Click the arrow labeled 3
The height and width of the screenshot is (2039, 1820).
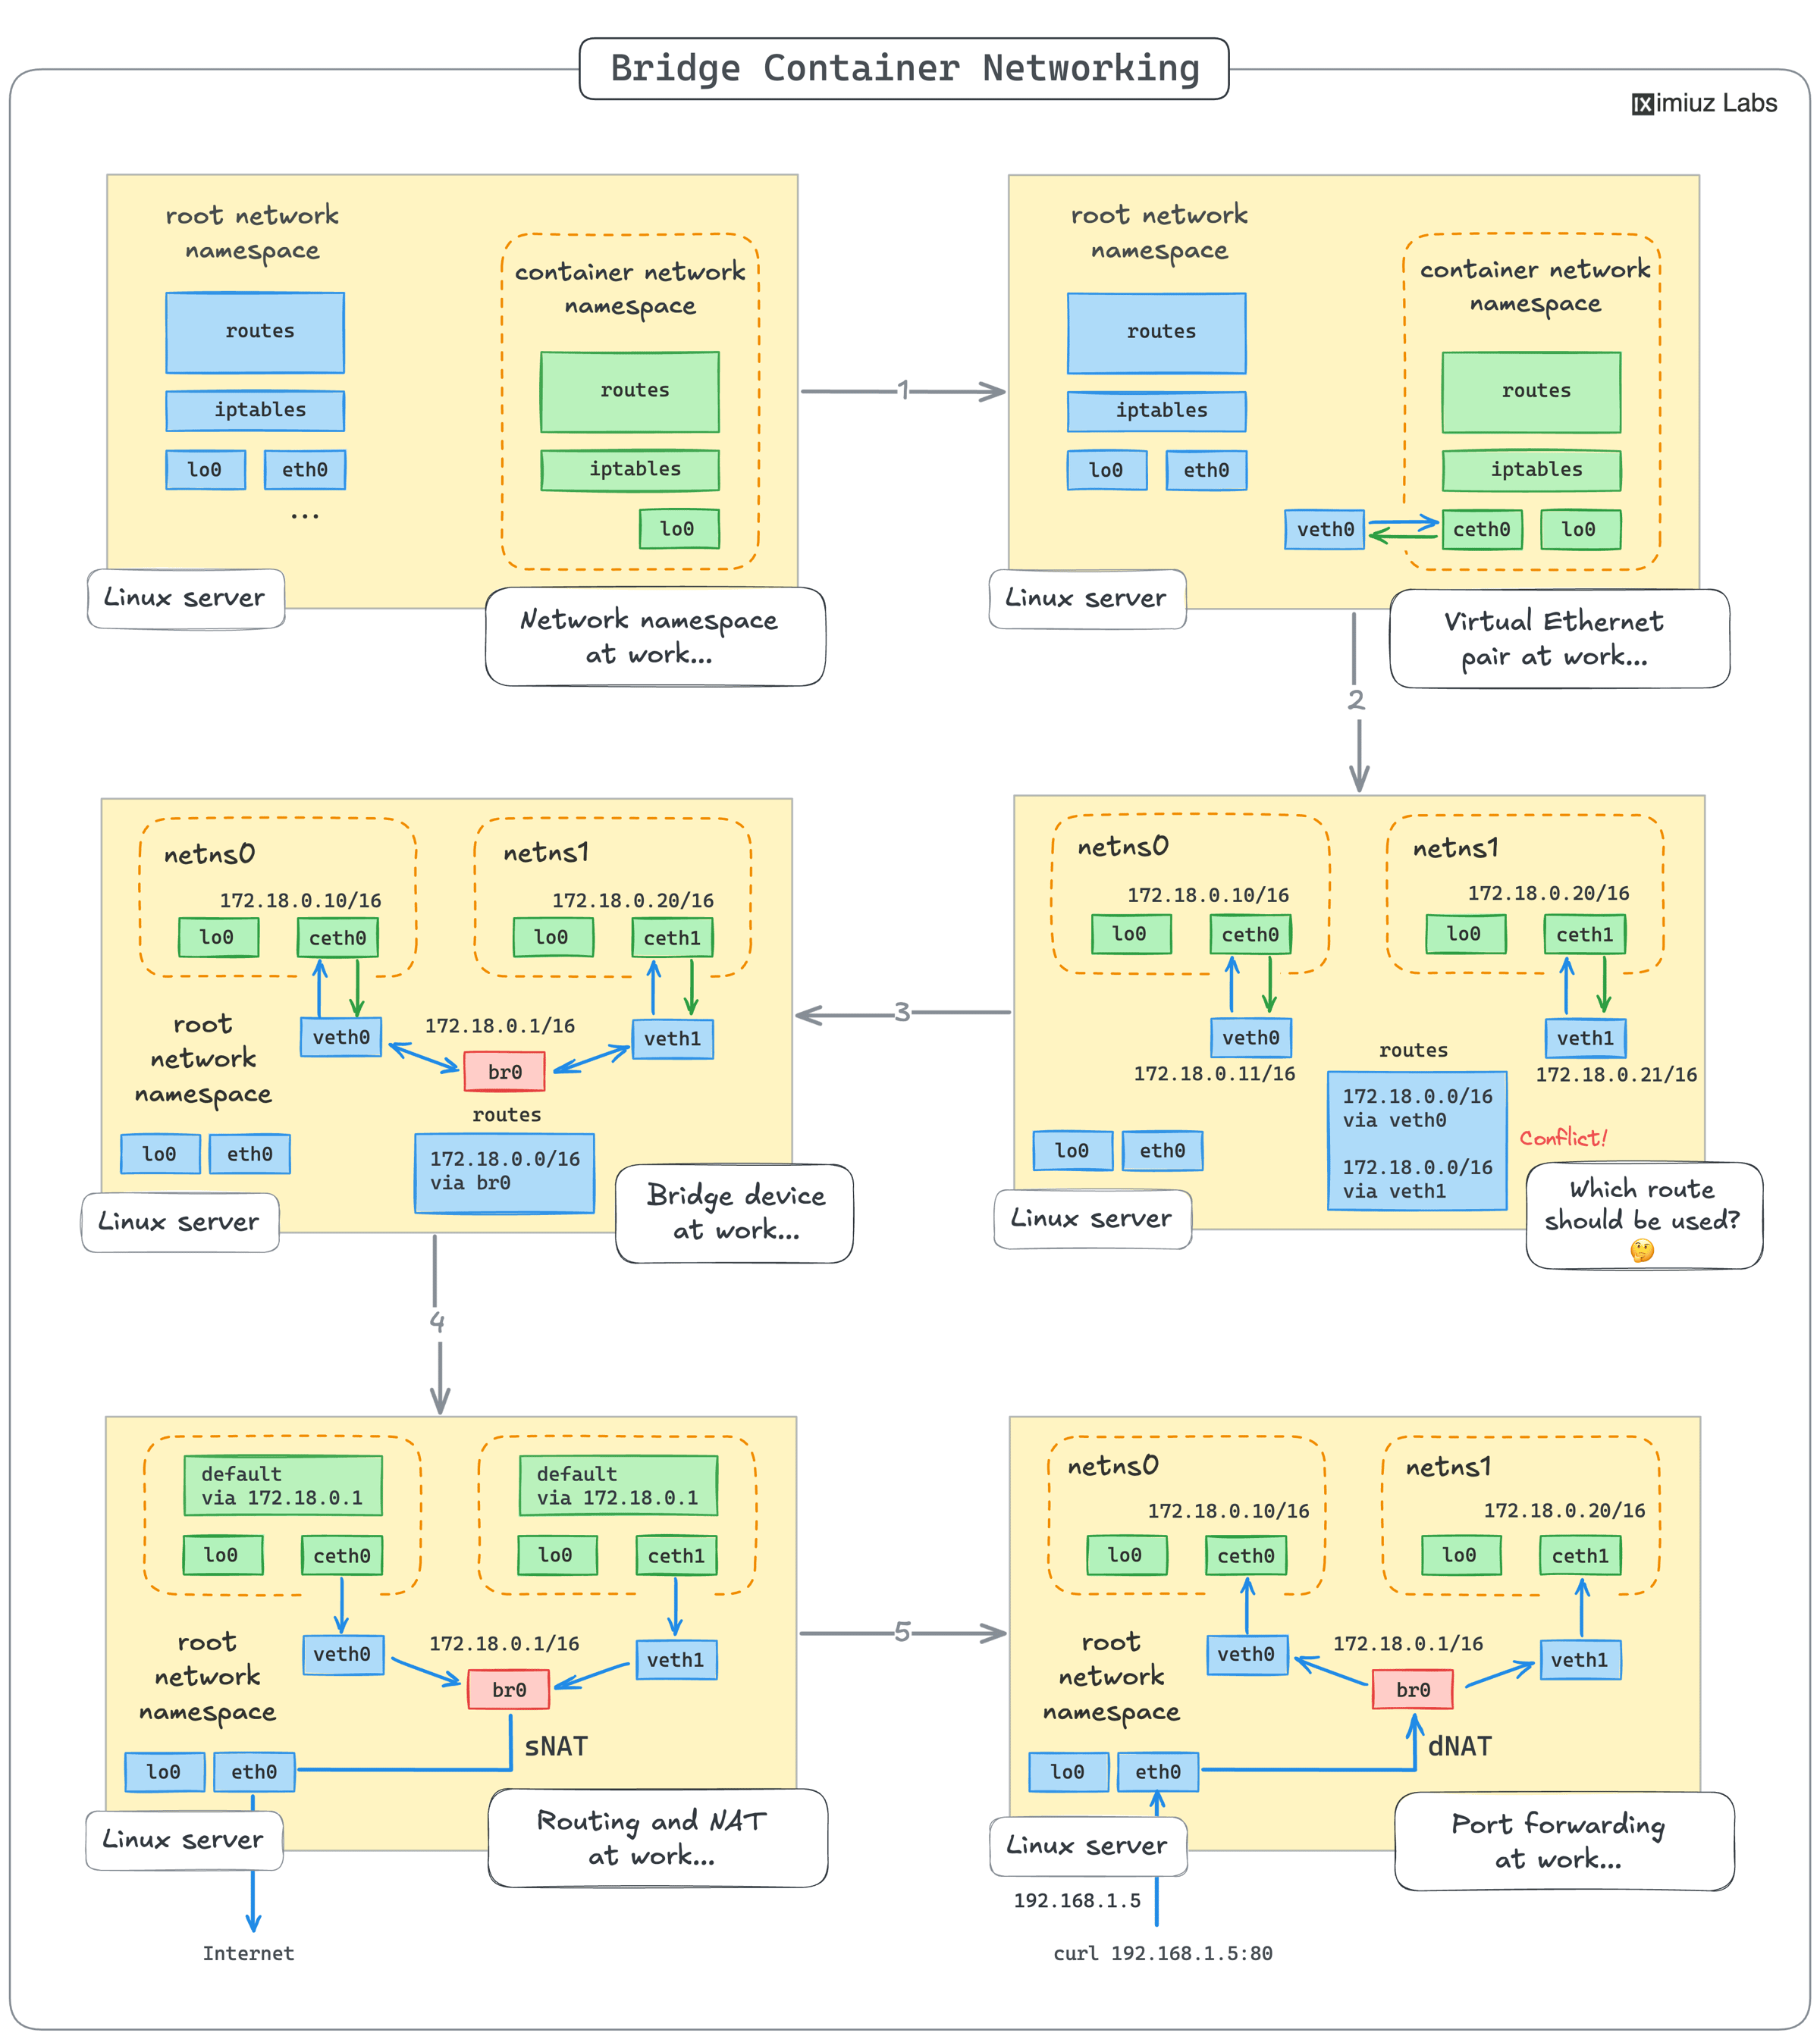(902, 1013)
